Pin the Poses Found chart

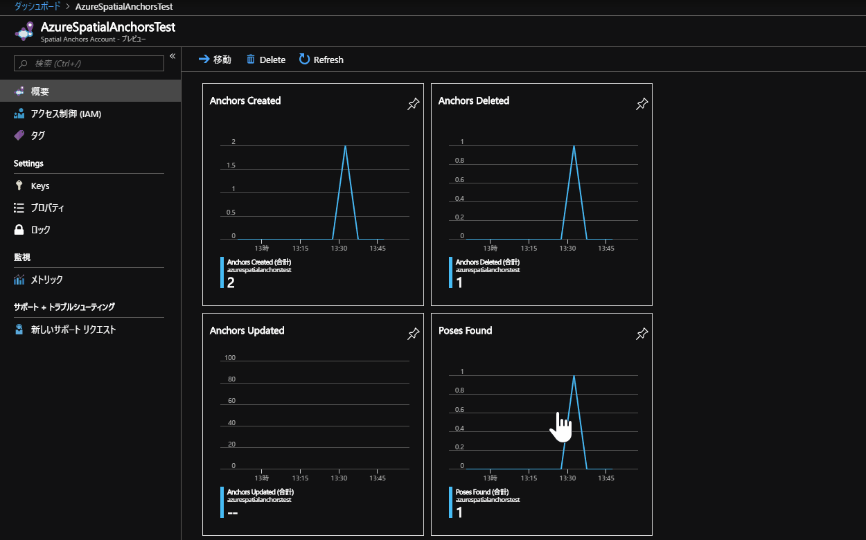click(642, 334)
